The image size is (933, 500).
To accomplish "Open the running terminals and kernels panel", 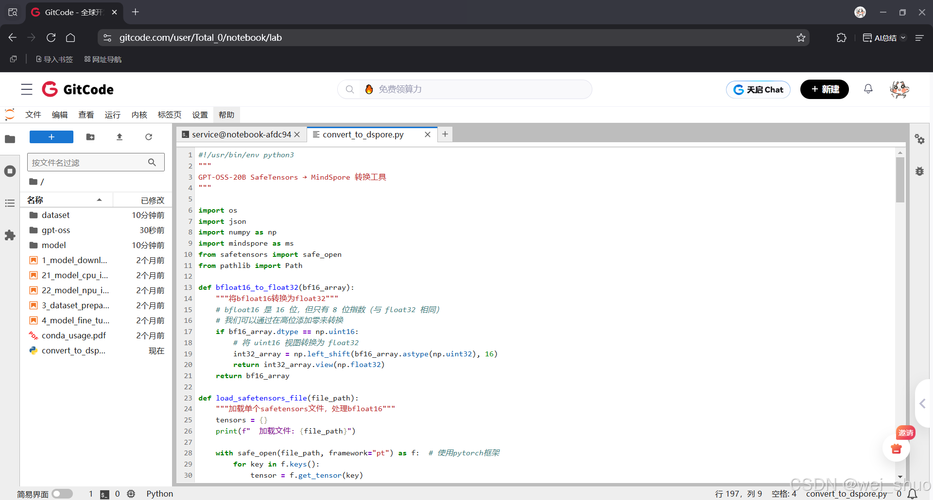I will 10,171.
